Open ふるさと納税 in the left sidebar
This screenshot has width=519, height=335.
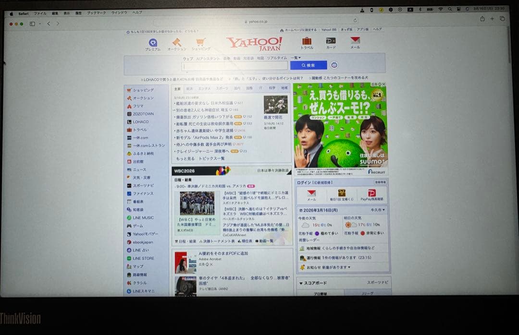point(143,154)
